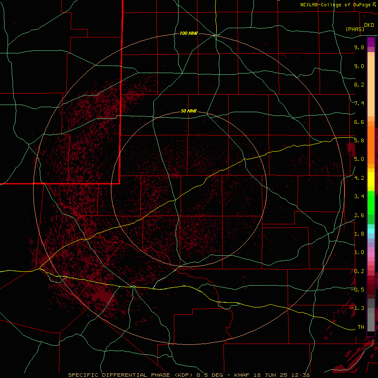Click the 9.0 scale value
378x378 pixels.
[x=359, y=66]
